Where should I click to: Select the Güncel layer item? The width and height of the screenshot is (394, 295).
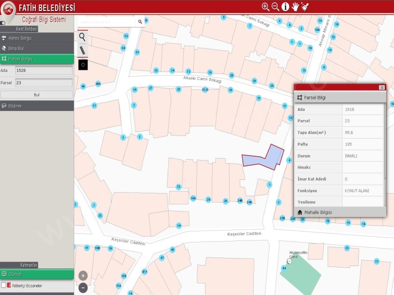click(37, 274)
